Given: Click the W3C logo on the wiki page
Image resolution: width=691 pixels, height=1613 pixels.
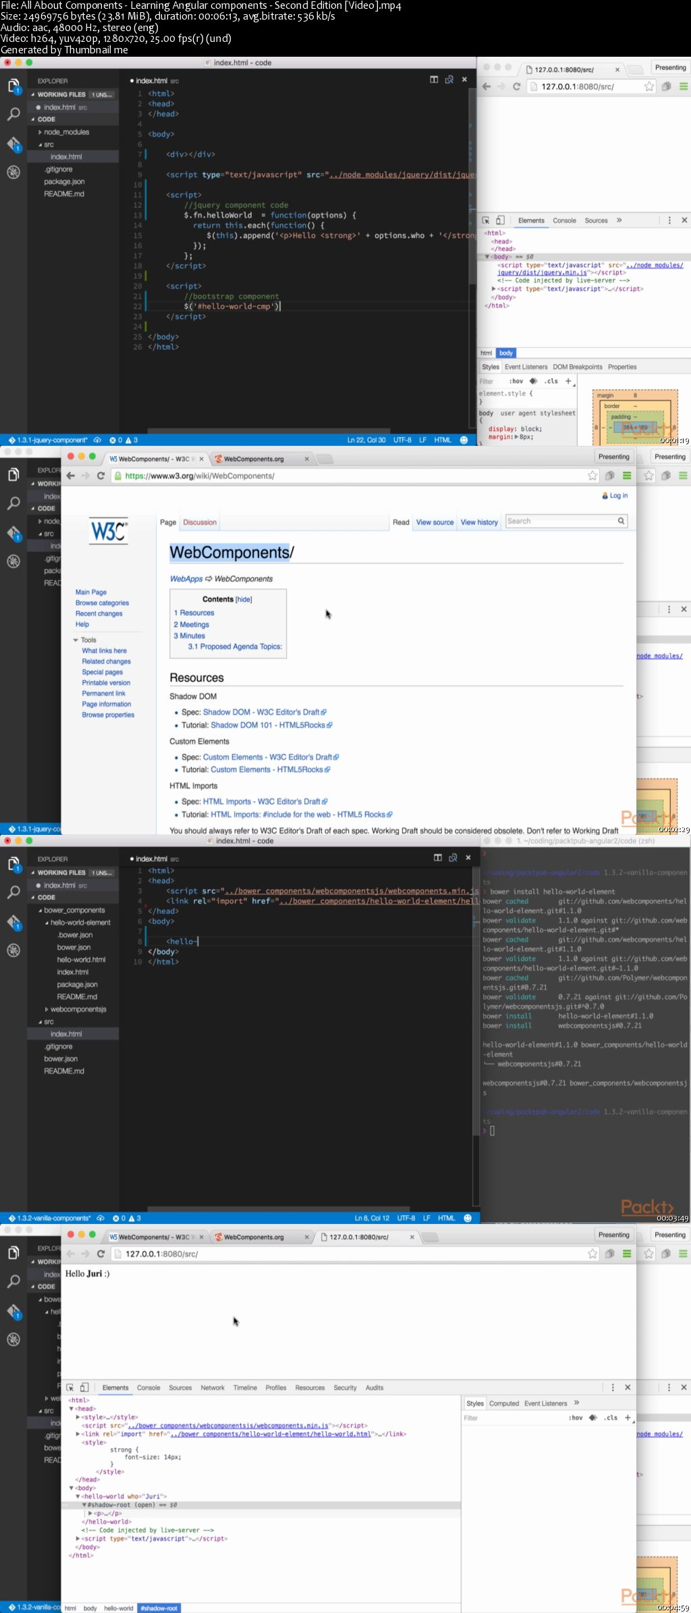Looking at the screenshot, I should (x=109, y=531).
